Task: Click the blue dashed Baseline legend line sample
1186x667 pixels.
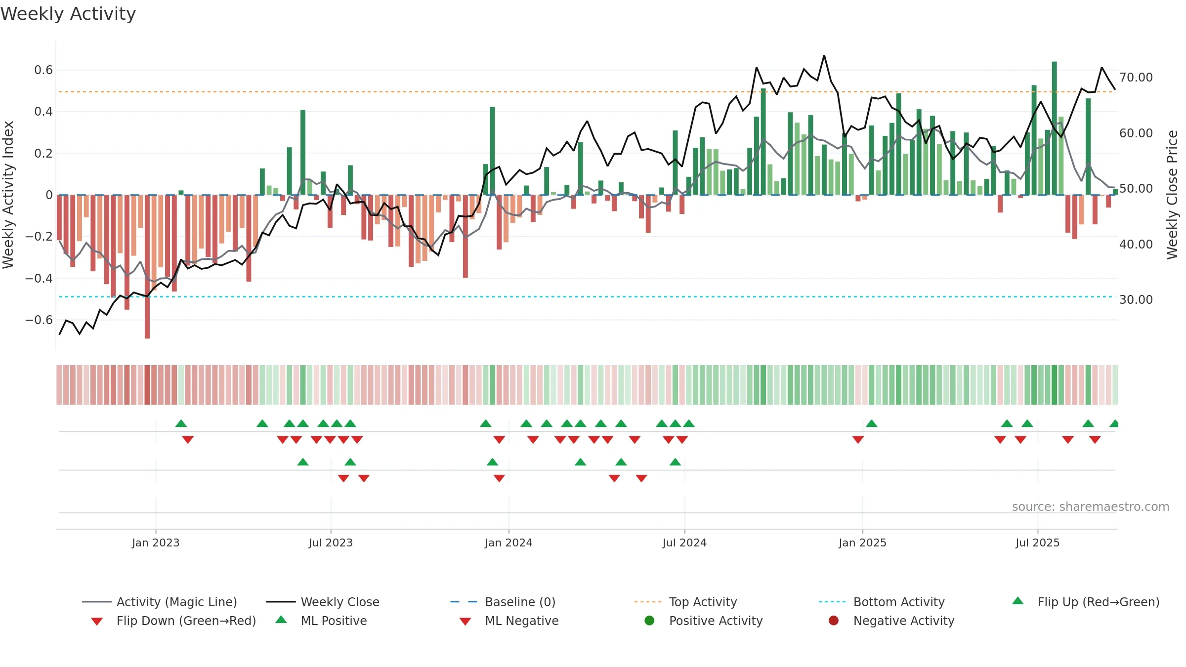Action: 464,602
